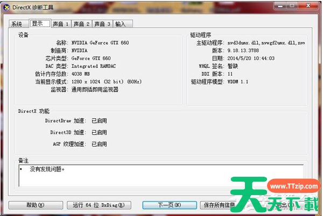Open the 声音 3 tab
The width and height of the screenshot is (323, 216).
(x=102, y=24)
